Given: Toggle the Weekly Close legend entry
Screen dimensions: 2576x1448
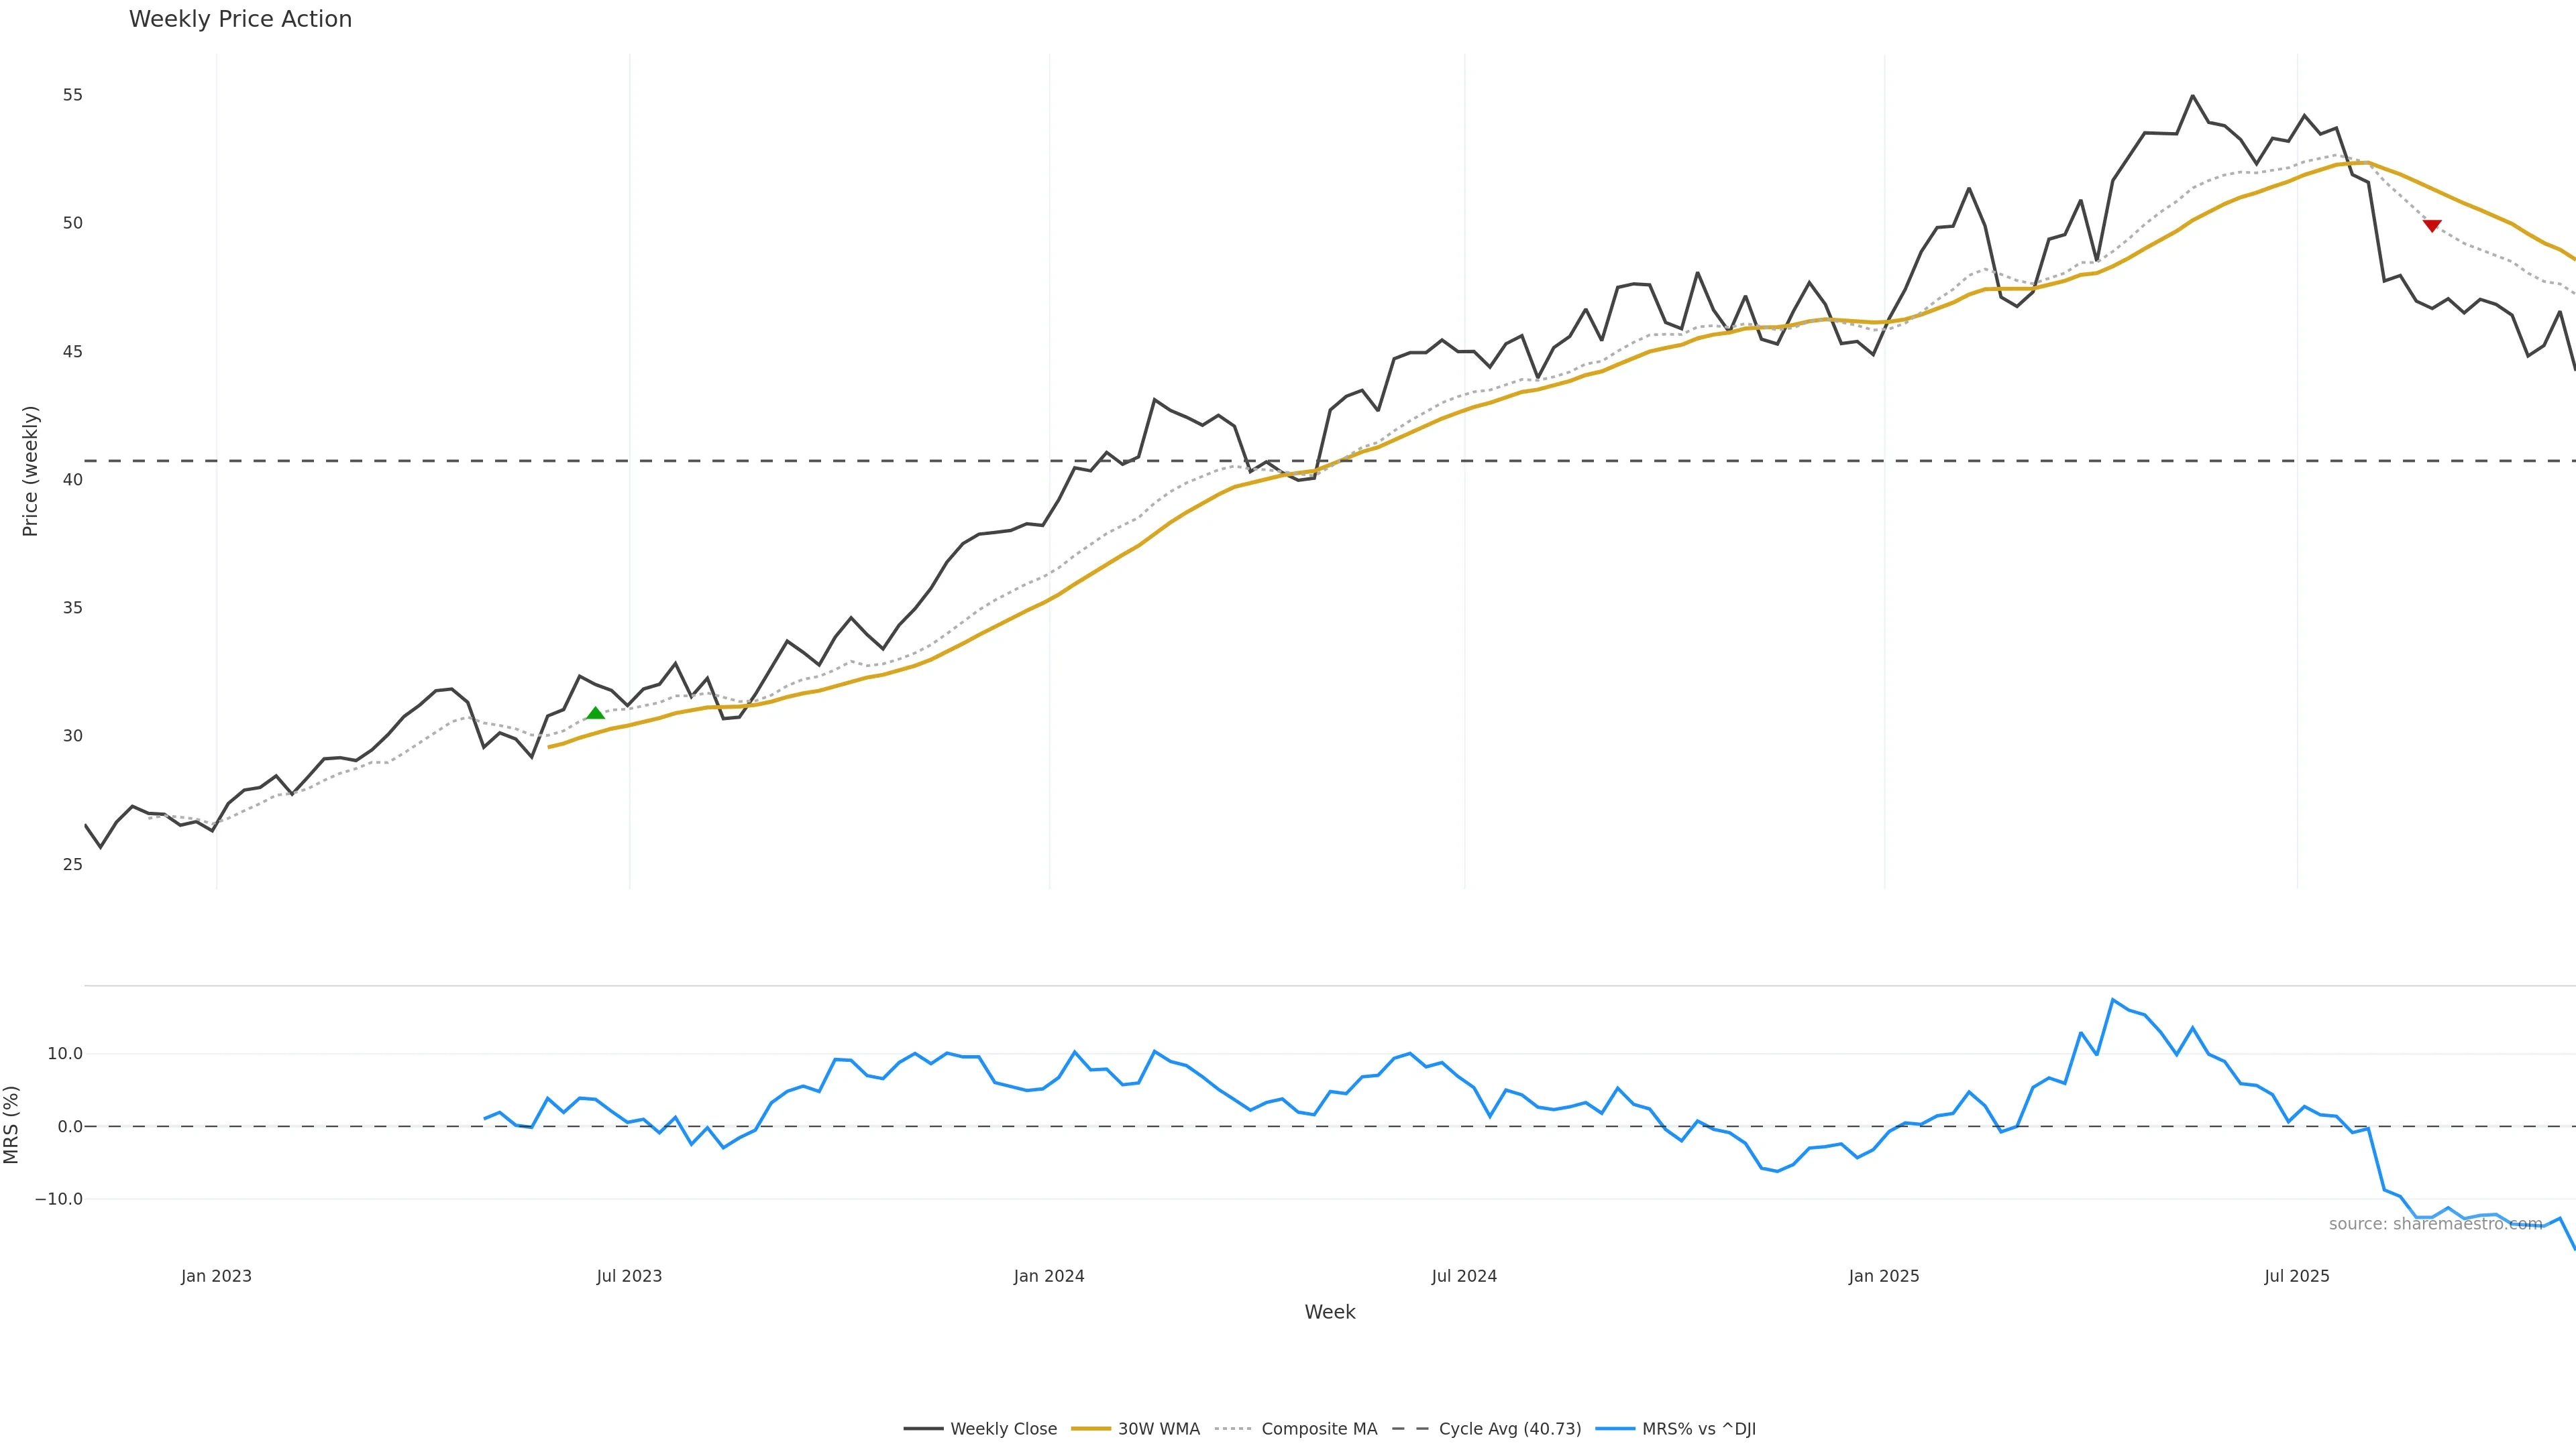Looking at the screenshot, I should [x=1003, y=1429].
